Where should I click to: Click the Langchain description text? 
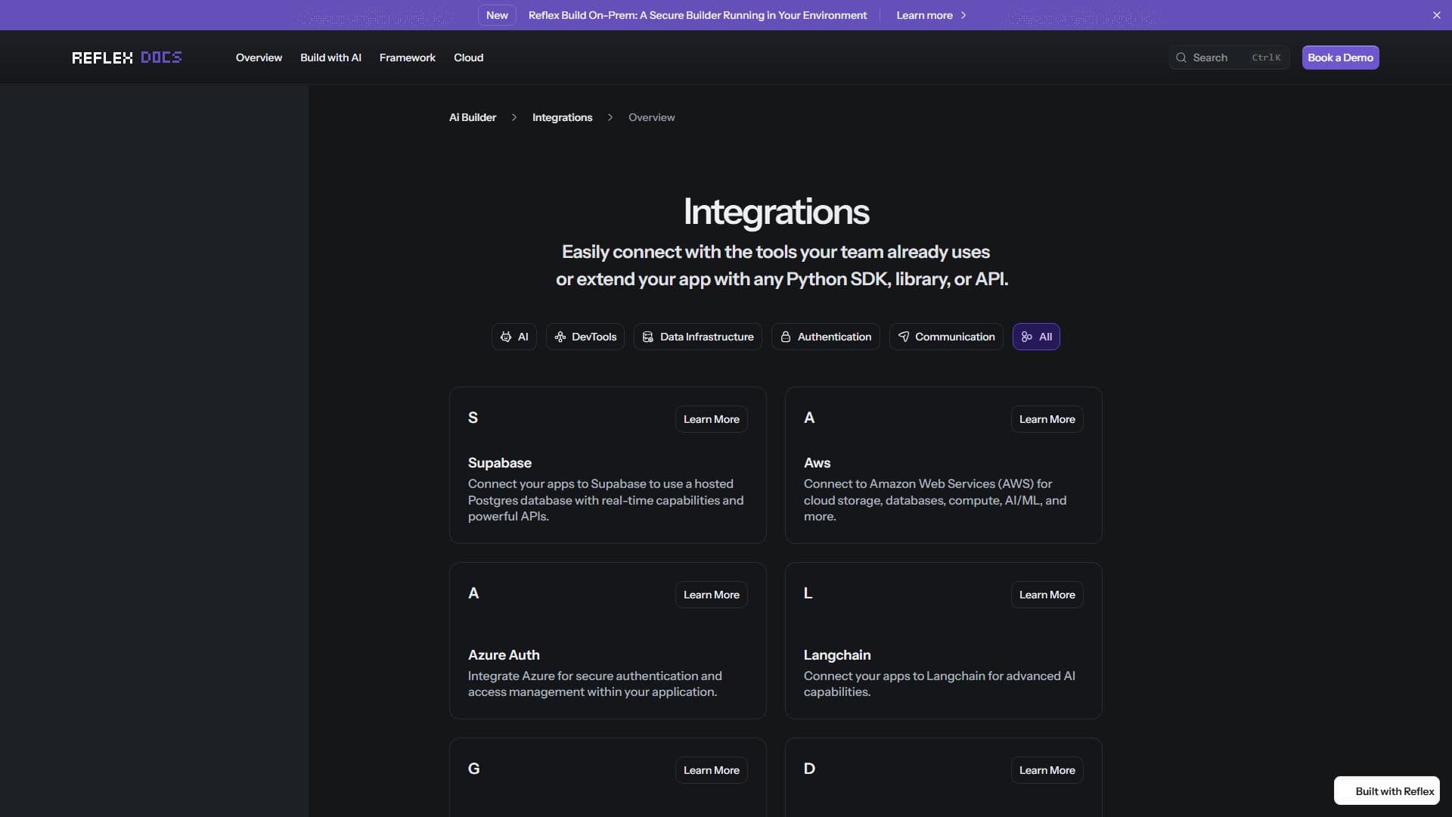[x=939, y=684]
